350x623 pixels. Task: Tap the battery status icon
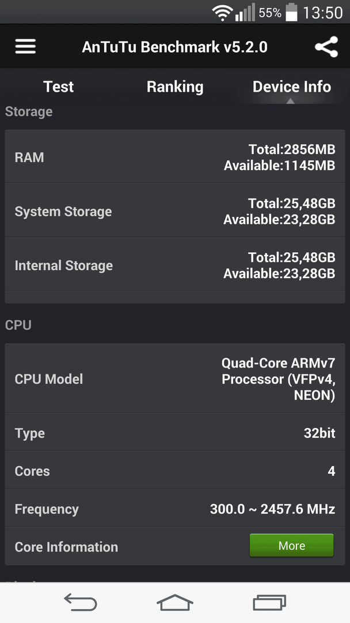[291, 12]
